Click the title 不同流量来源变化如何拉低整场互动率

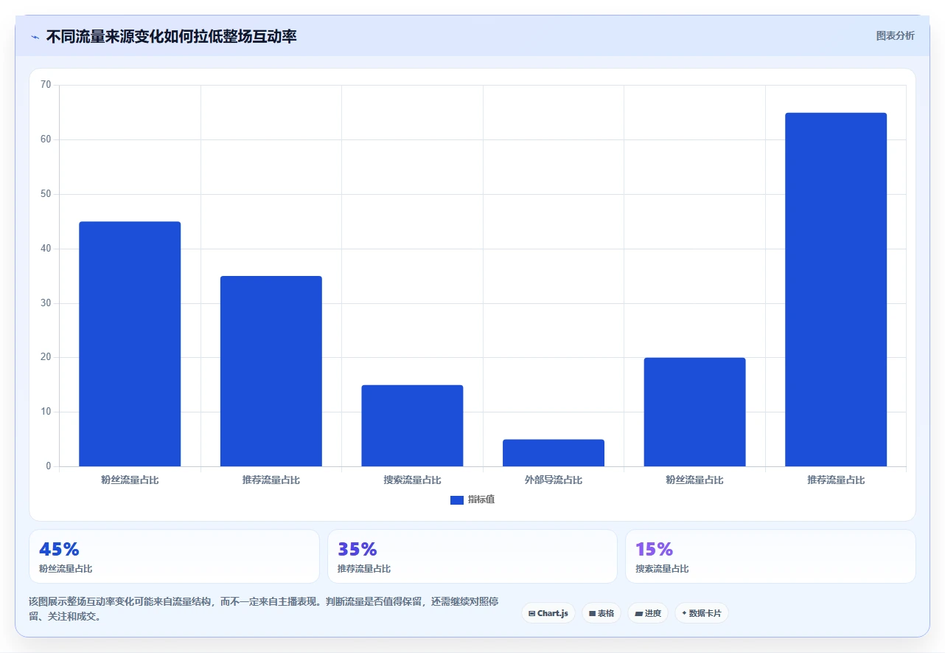pyautogui.click(x=171, y=36)
